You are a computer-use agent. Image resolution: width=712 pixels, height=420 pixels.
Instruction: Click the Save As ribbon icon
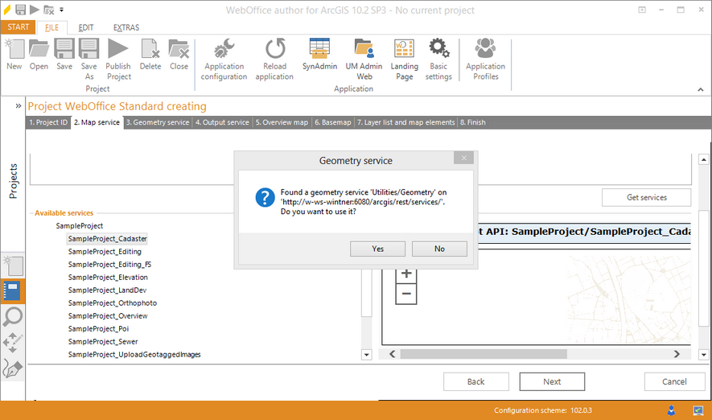89,60
